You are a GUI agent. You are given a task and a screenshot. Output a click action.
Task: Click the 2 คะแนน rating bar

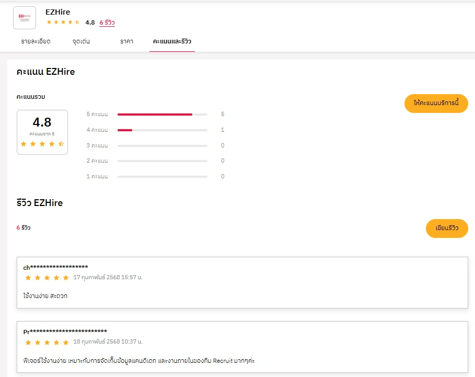[163, 161]
